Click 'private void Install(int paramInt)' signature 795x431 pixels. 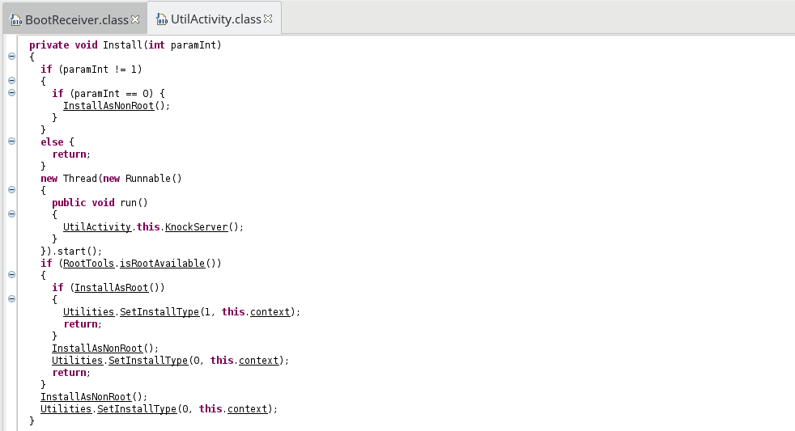click(x=125, y=45)
